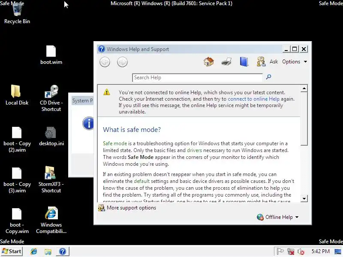
Task: Click the yellow warning icon in help notice
Action: click(107, 92)
